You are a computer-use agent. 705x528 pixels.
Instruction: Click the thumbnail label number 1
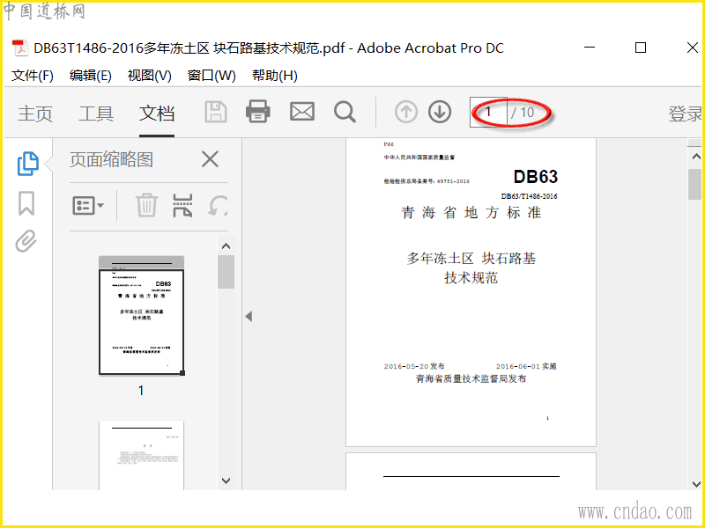pyautogui.click(x=141, y=390)
